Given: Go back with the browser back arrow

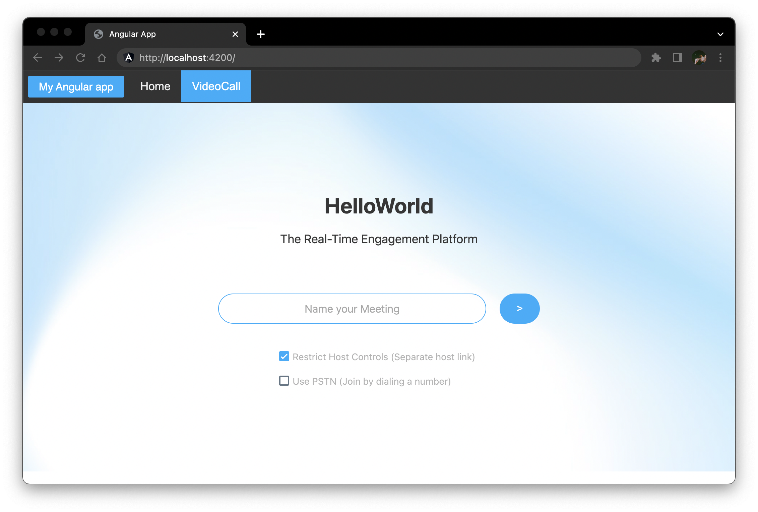Looking at the screenshot, I should pyautogui.click(x=38, y=58).
